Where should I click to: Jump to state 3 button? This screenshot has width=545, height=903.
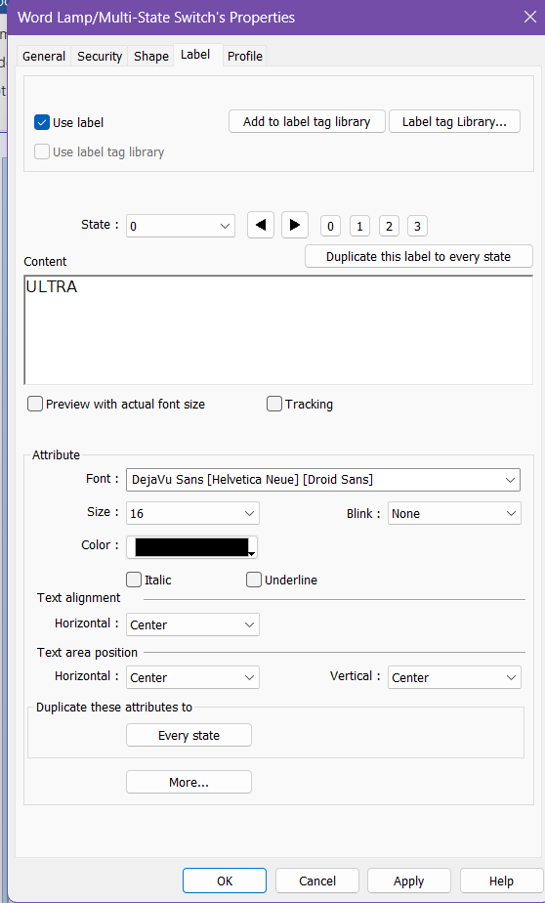pyautogui.click(x=417, y=227)
